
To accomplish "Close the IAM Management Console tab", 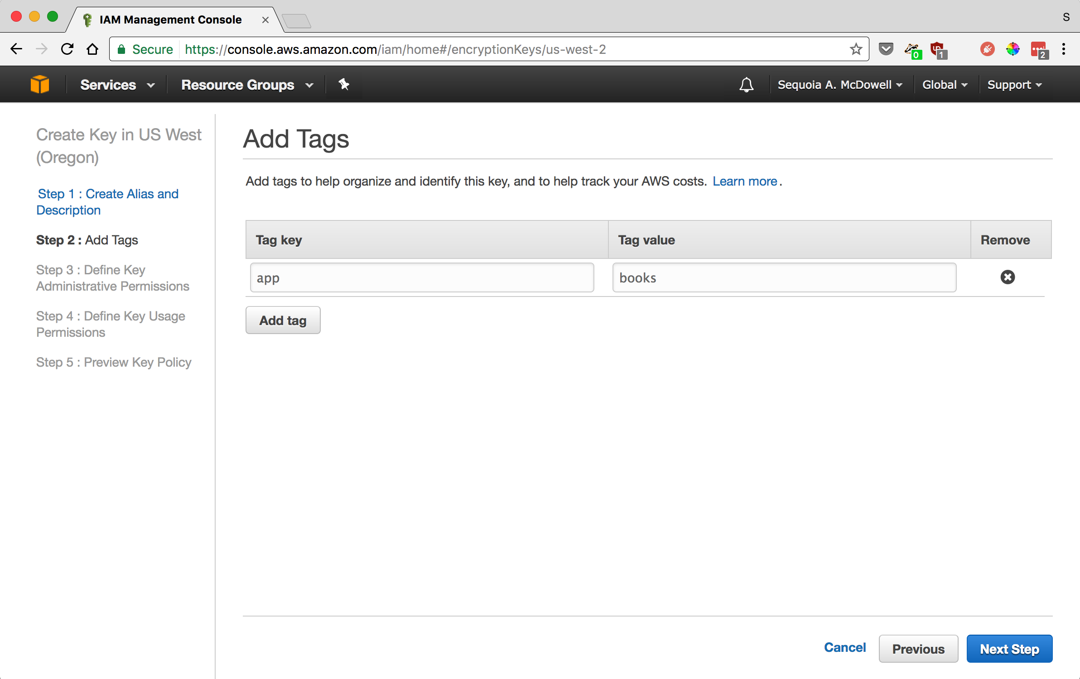I will click(265, 20).
